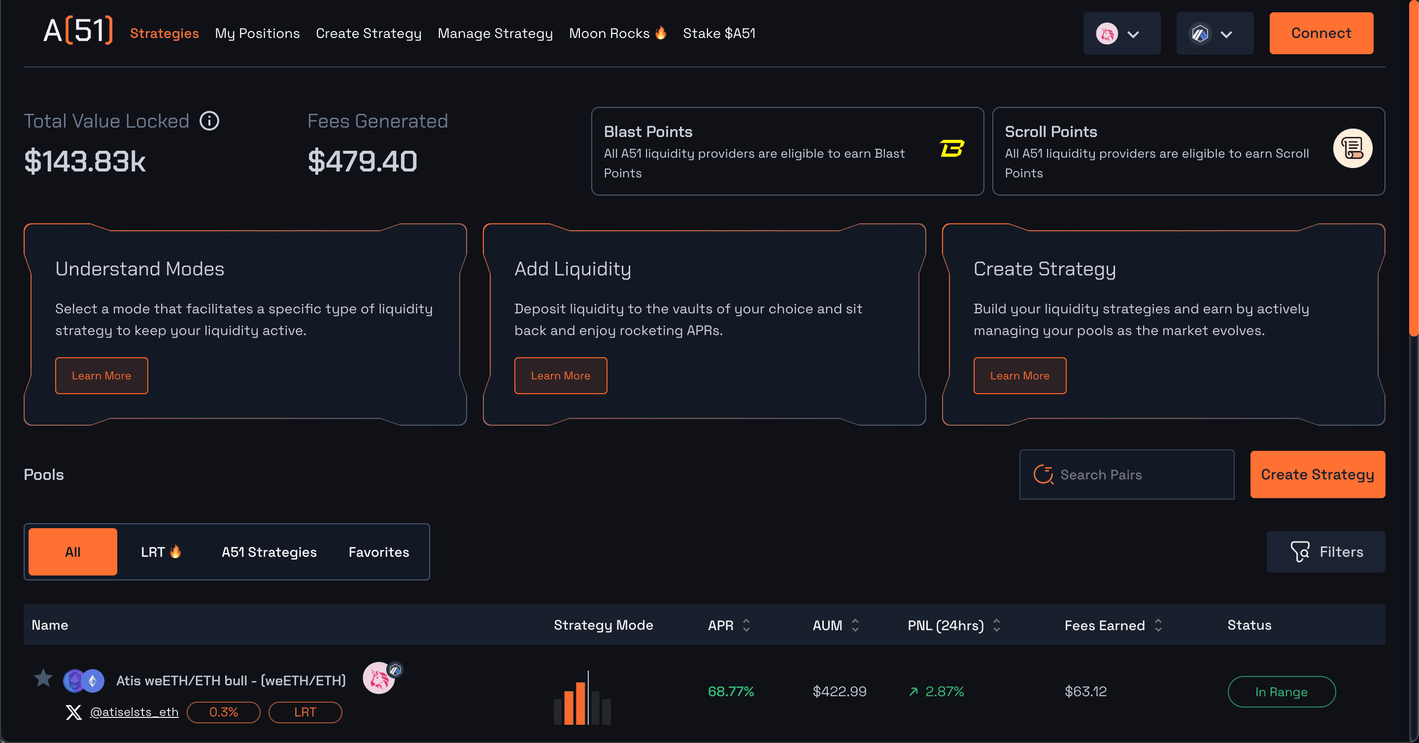Switch to A51 Strategies tab

coord(269,551)
